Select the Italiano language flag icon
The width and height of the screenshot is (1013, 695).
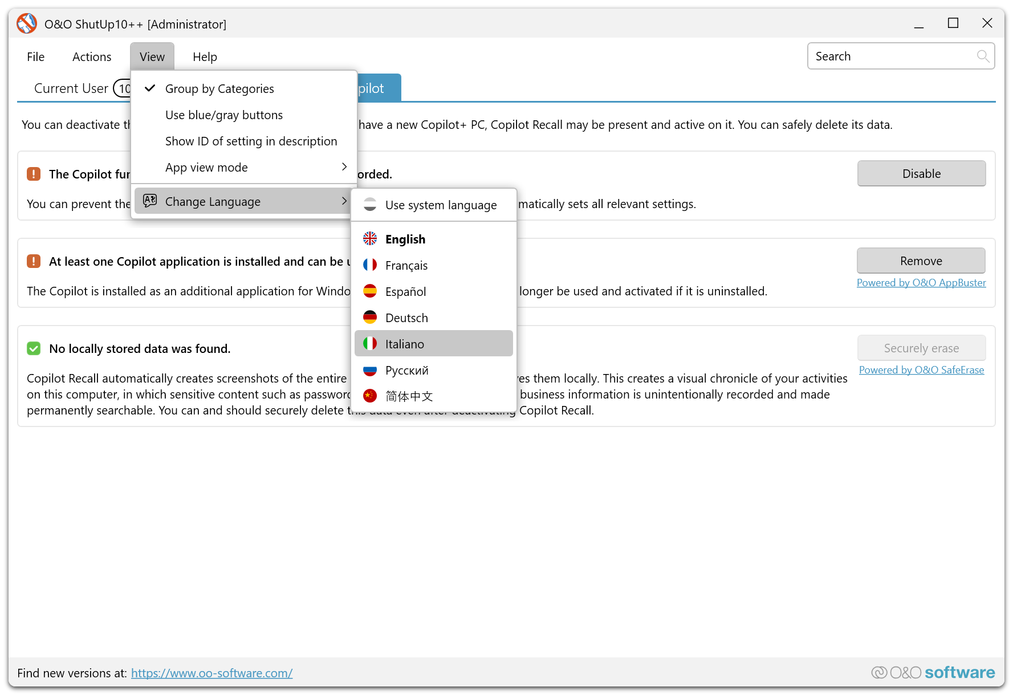pos(370,344)
